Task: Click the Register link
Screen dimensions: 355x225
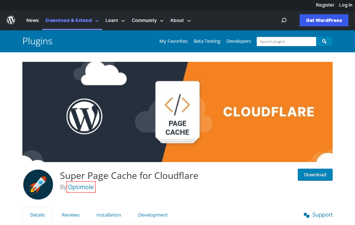Action: pos(325,5)
